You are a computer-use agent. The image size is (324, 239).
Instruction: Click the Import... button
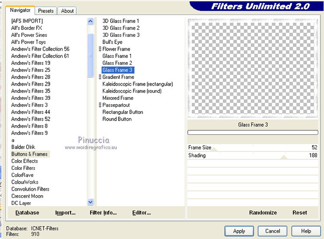point(65,213)
